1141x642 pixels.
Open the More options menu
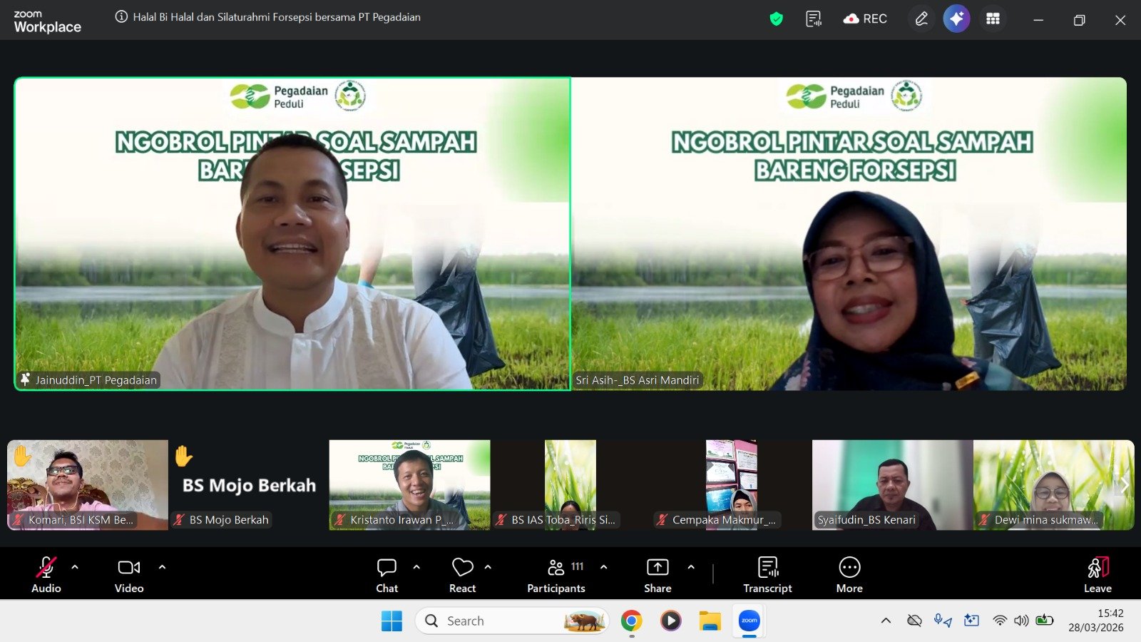click(849, 575)
